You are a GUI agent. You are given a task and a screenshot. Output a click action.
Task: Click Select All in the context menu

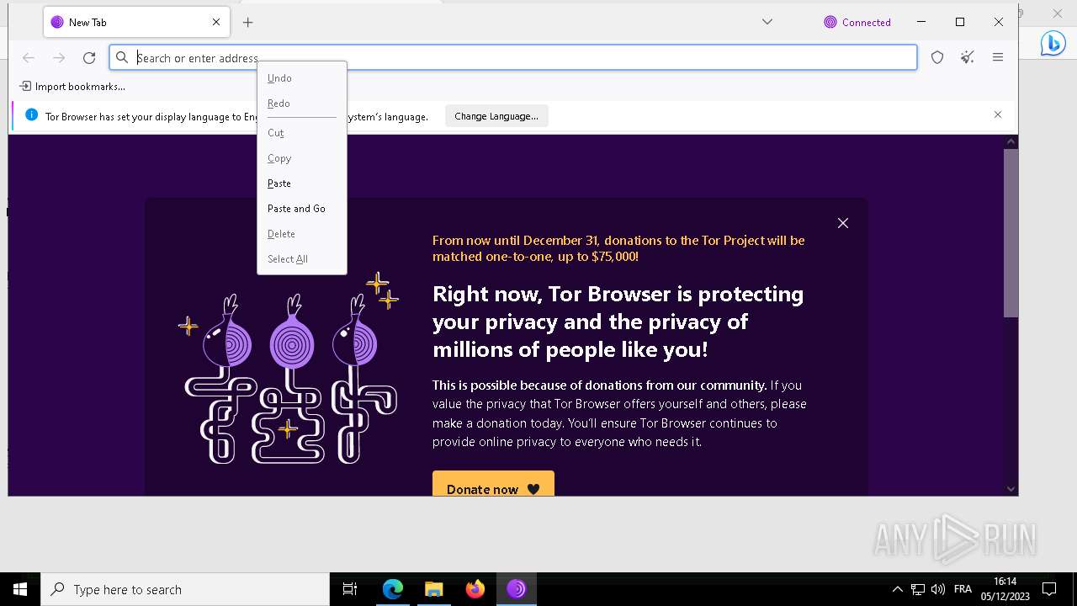[x=302, y=259]
